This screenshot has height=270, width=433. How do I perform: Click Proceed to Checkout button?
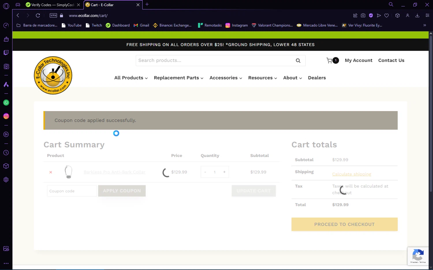tap(344, 224)
